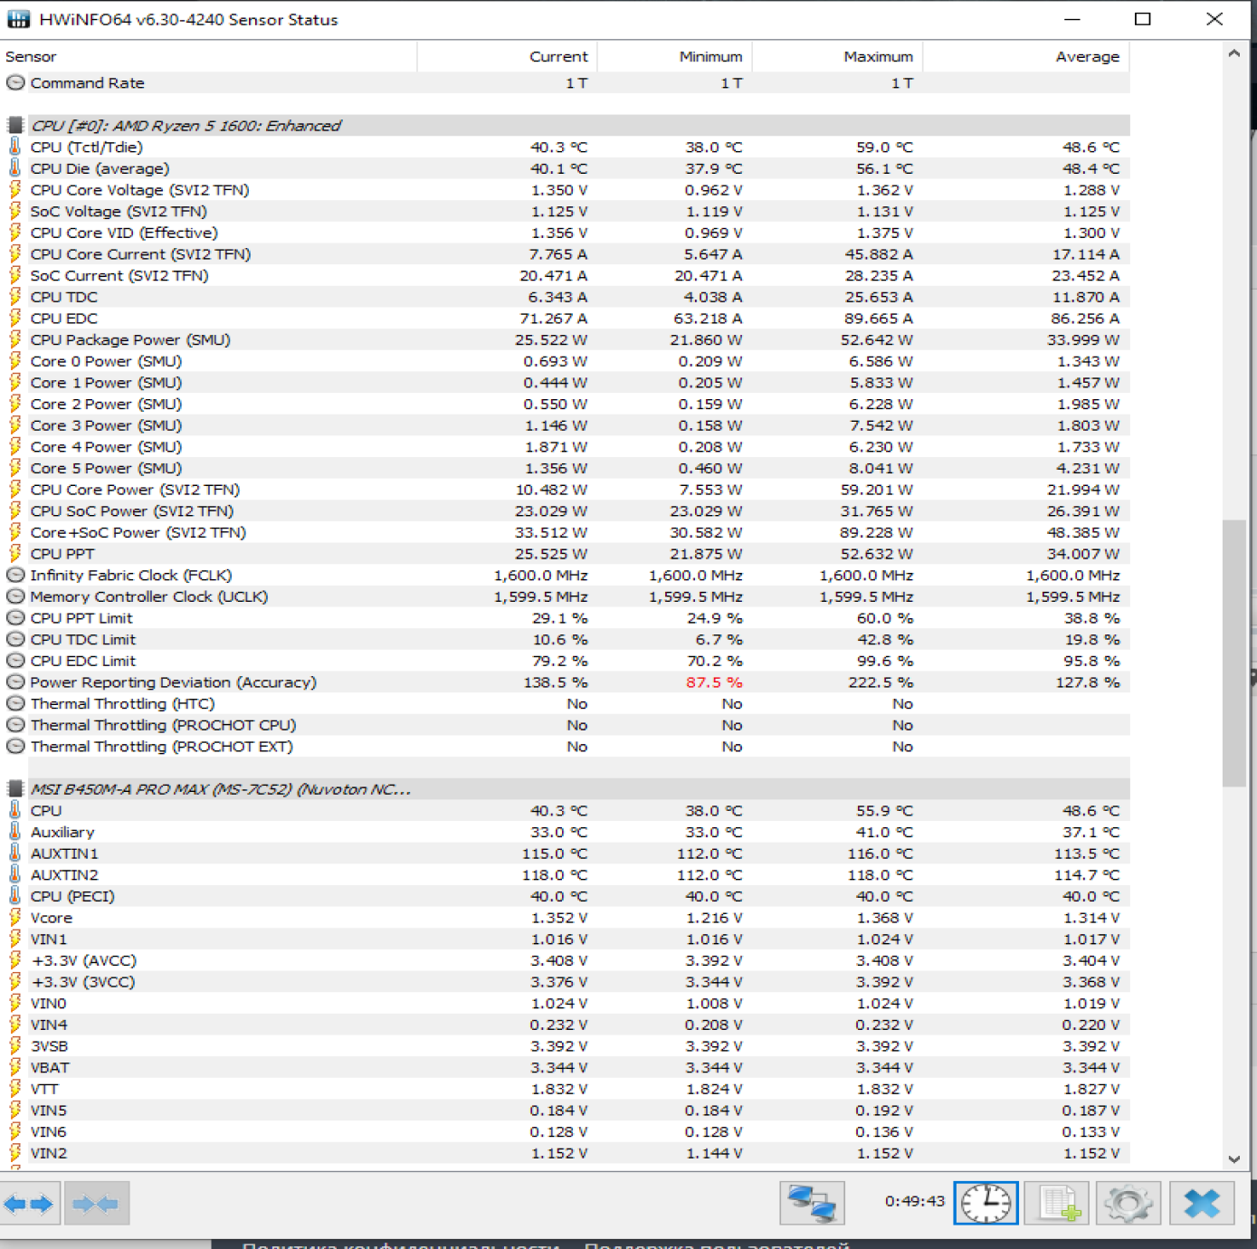Click the '0:49:43' elapsed time readout
The width and height of the screenshot is (1257, 1249).
pos(915,1201)
